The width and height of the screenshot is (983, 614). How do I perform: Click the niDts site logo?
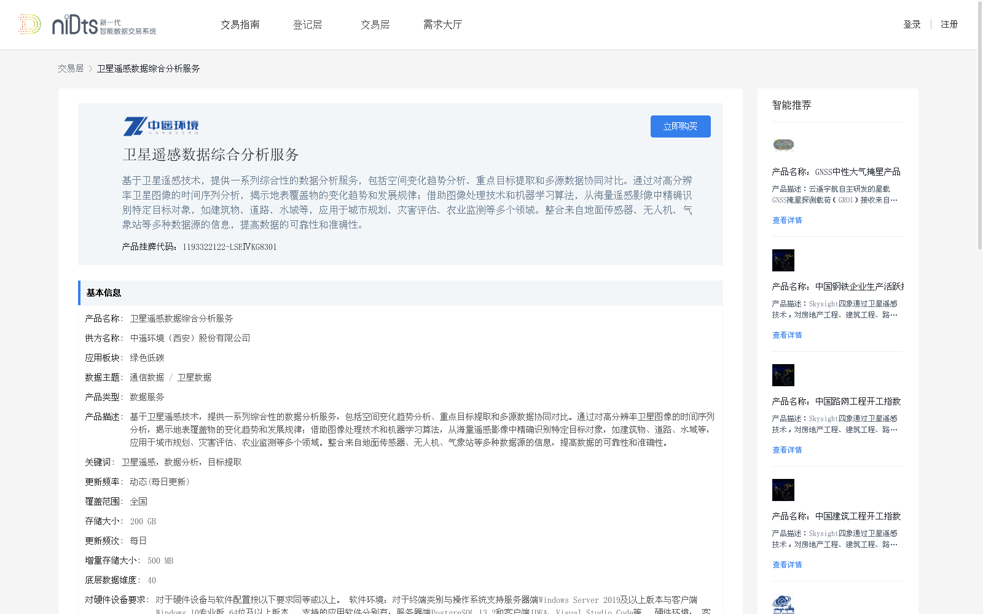click(x=104, y=25)
